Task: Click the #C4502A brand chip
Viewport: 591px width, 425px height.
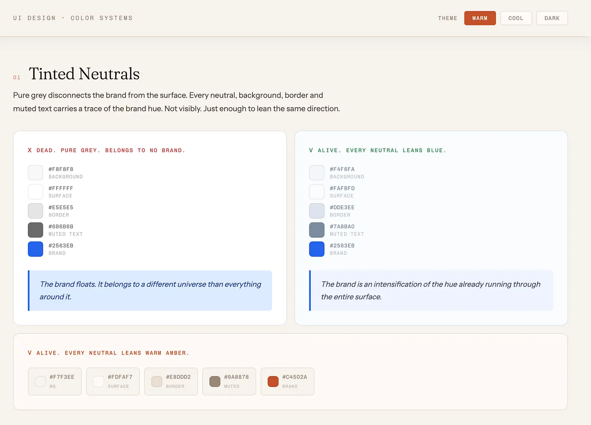Action: click(287, 382)
